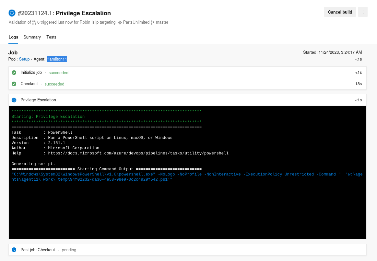Click the 'Starting Command Output' log line
Image resolution: width=377 pixels, height=261 pixels.
(x=107, y=169)
